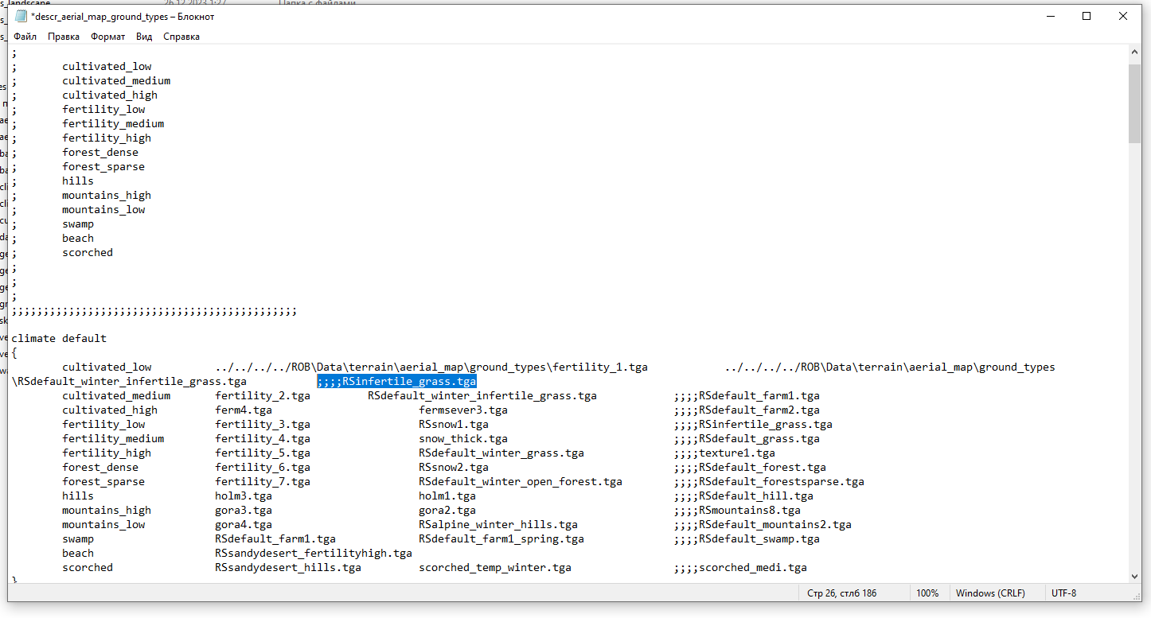Viewport: 1151px width, 618px height.
Task: Click the UTF-8 encoding status field
Action: pyautogui.click(x=1063, y=593)
